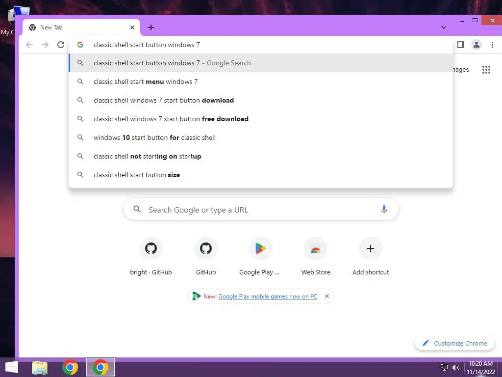
Task: Click the network tray icon
Action: (444, 368)
